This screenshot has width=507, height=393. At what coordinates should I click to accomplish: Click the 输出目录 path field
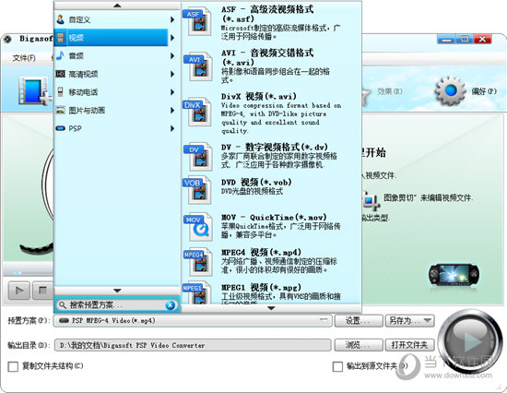[193, 345]
